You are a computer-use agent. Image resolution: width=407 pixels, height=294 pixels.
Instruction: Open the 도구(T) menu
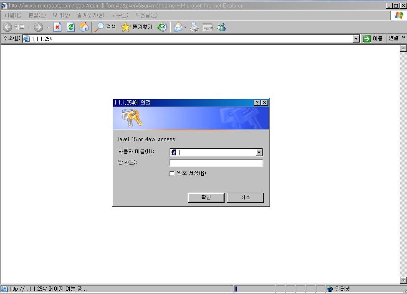(120, 15)
